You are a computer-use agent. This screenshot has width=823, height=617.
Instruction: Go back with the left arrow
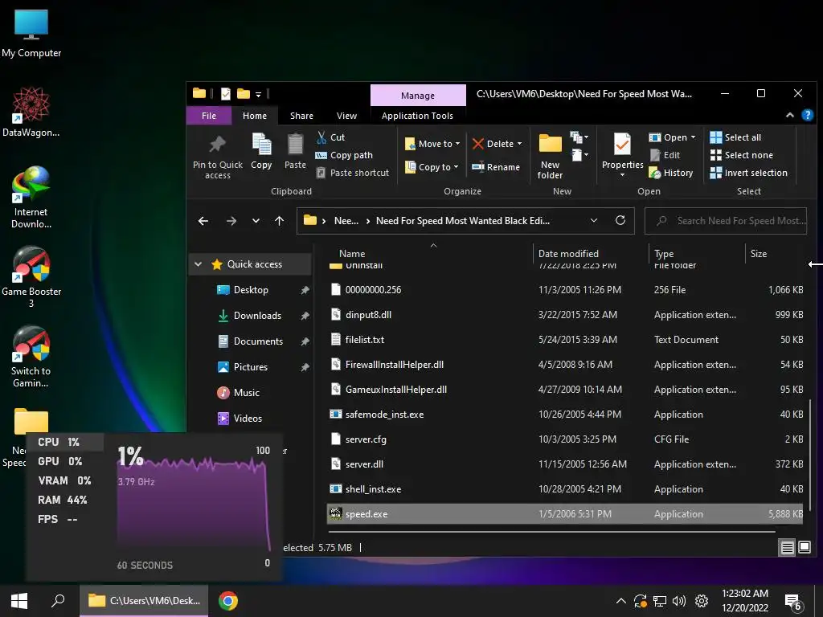point(203,221)
